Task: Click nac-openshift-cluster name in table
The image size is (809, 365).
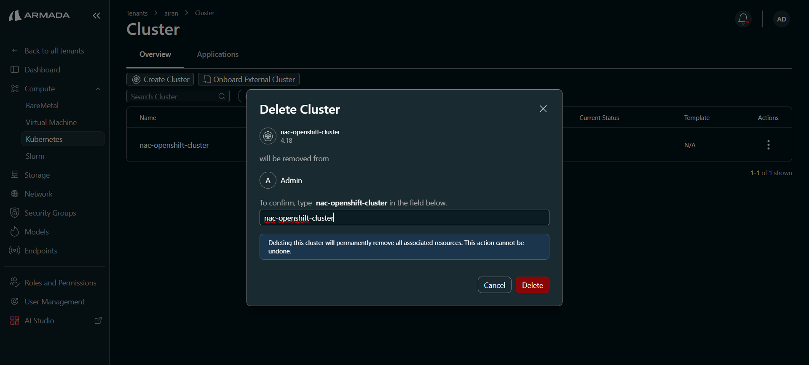Action: pos(174,145)
